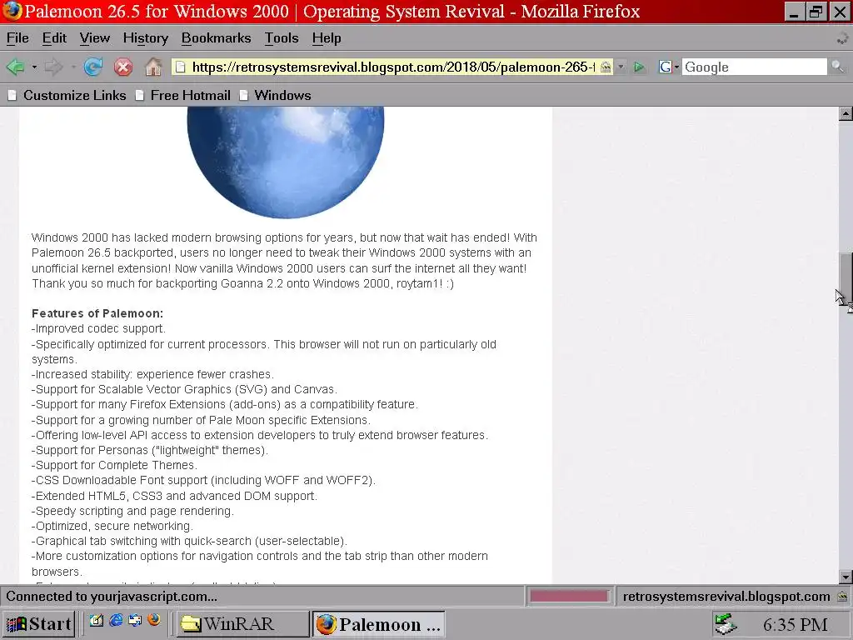Click the 'Optimized, secure networking.' line

pos(112,527)
